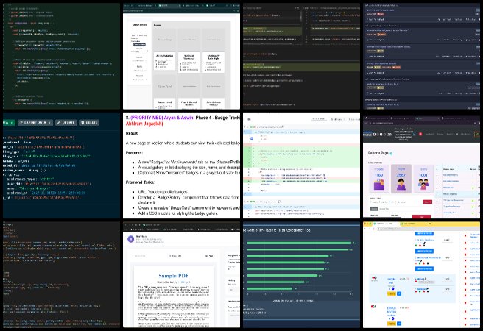The image size is (483, 331).
Task: Click the UPDATE button with pencil icon
Action: pos(66,122)
